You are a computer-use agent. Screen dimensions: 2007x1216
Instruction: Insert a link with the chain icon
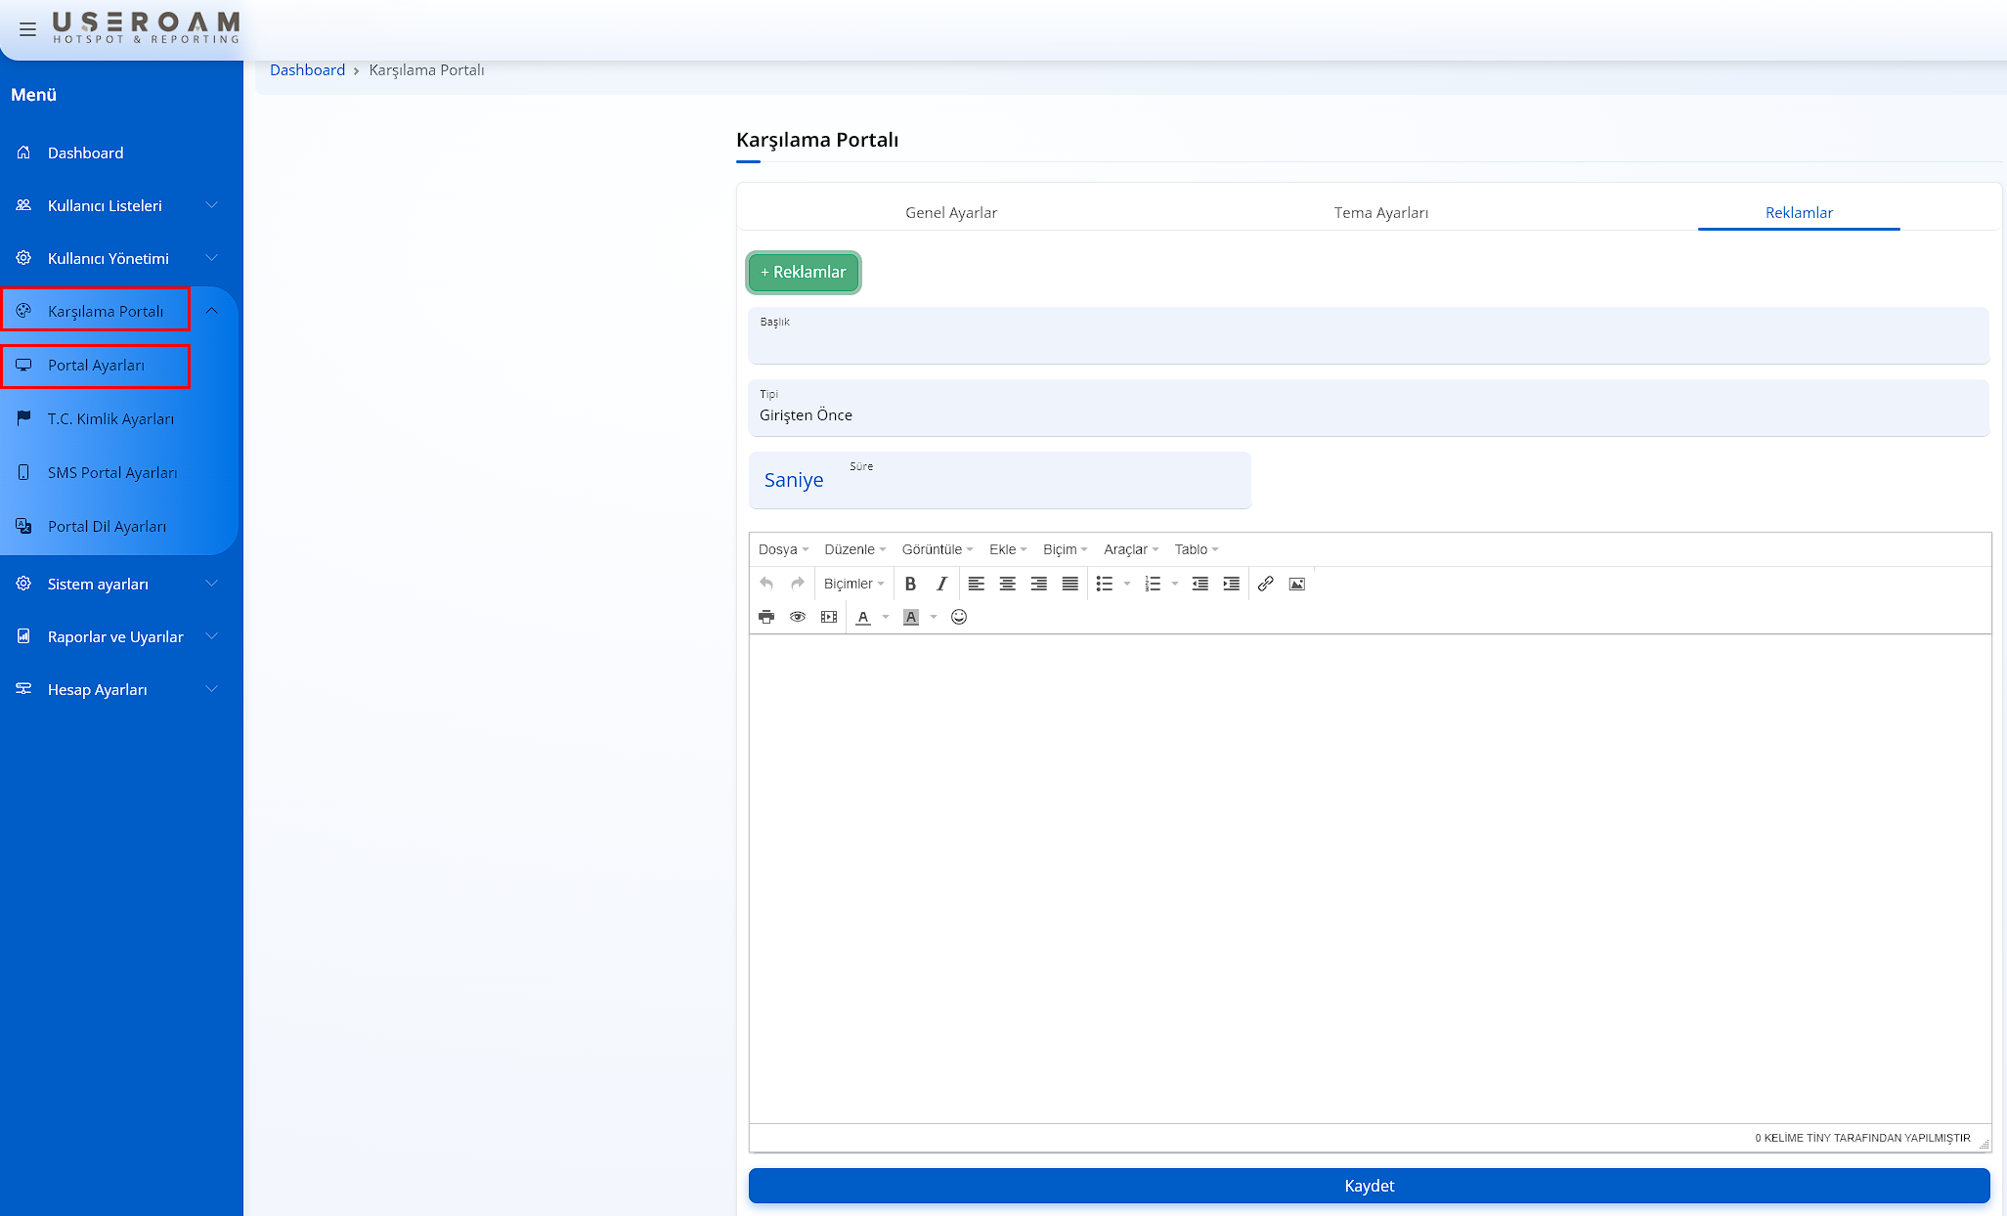(x=1265, y=584)
